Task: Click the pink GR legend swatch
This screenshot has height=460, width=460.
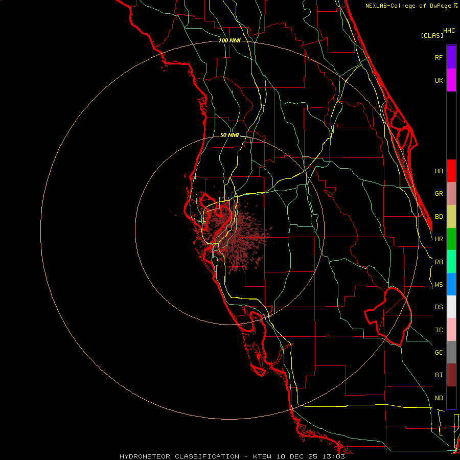Action: (x=451, y=194)
